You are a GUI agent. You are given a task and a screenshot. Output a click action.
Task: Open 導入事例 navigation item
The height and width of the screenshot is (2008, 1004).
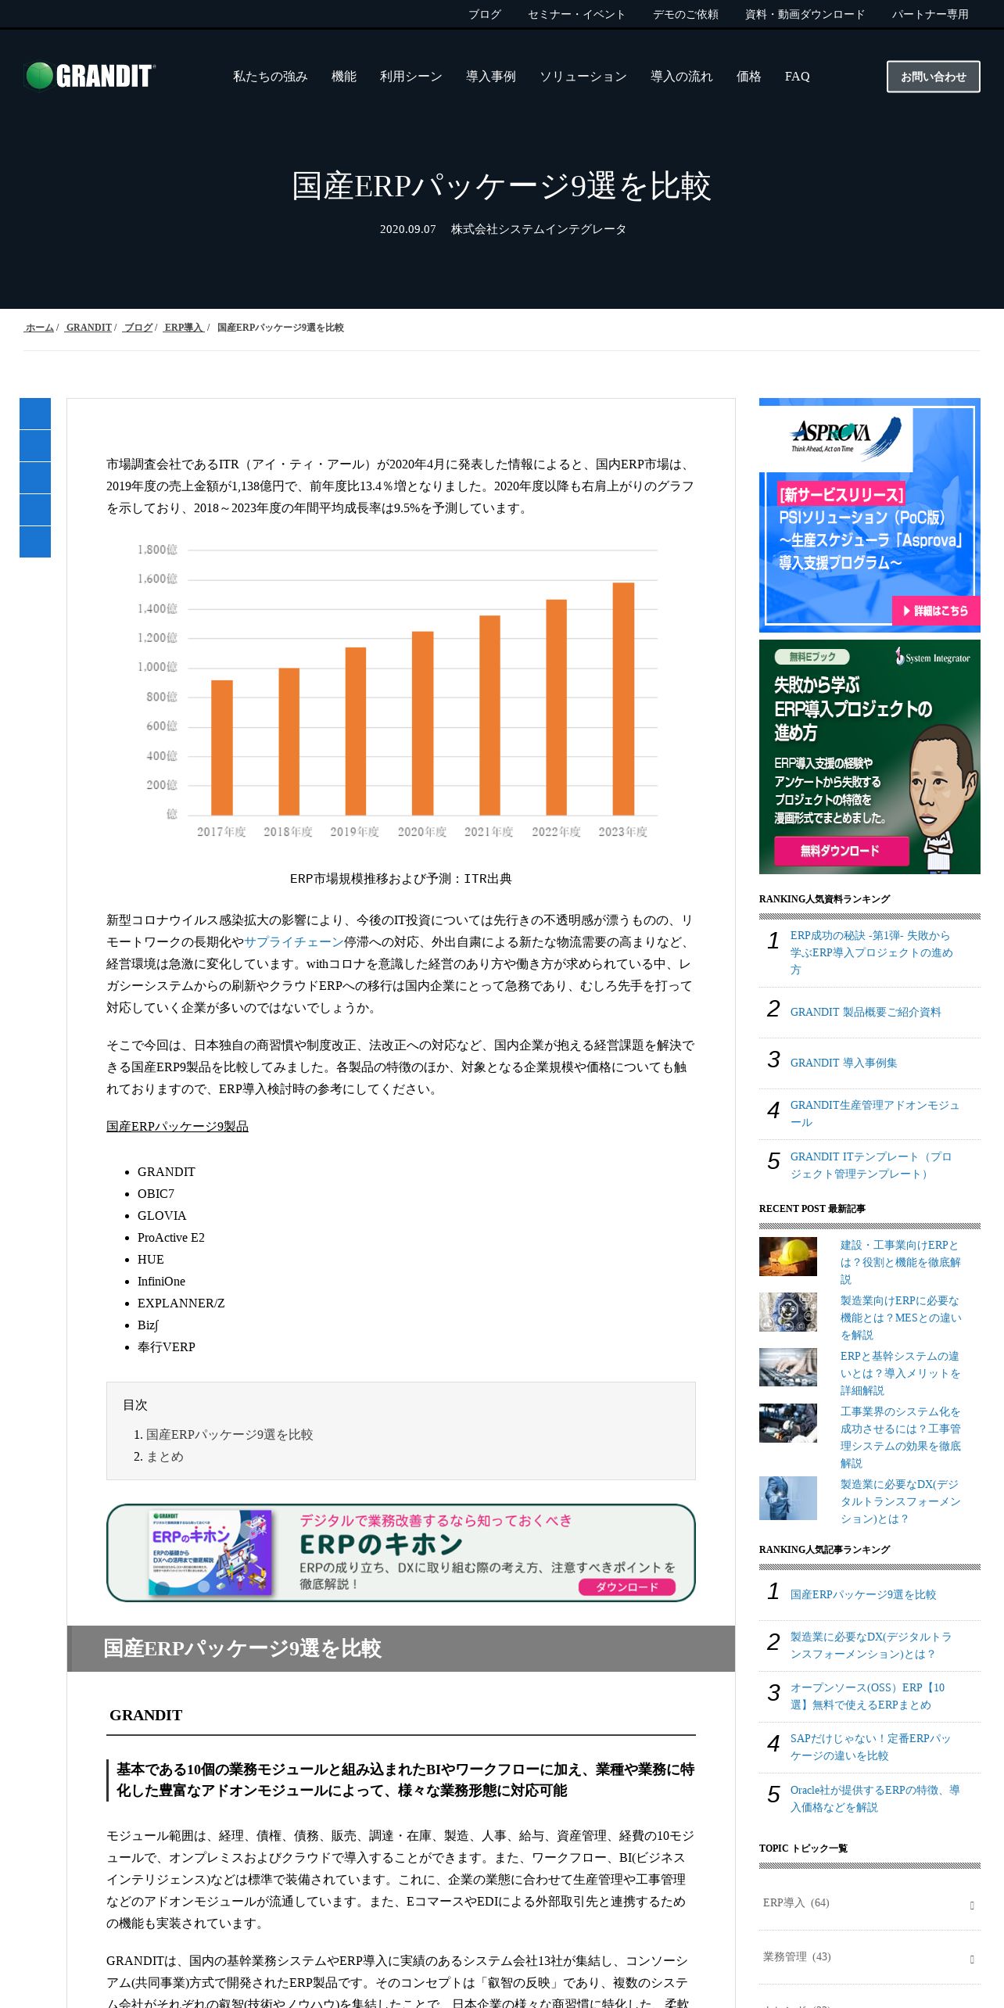click(x=490, y=77)
